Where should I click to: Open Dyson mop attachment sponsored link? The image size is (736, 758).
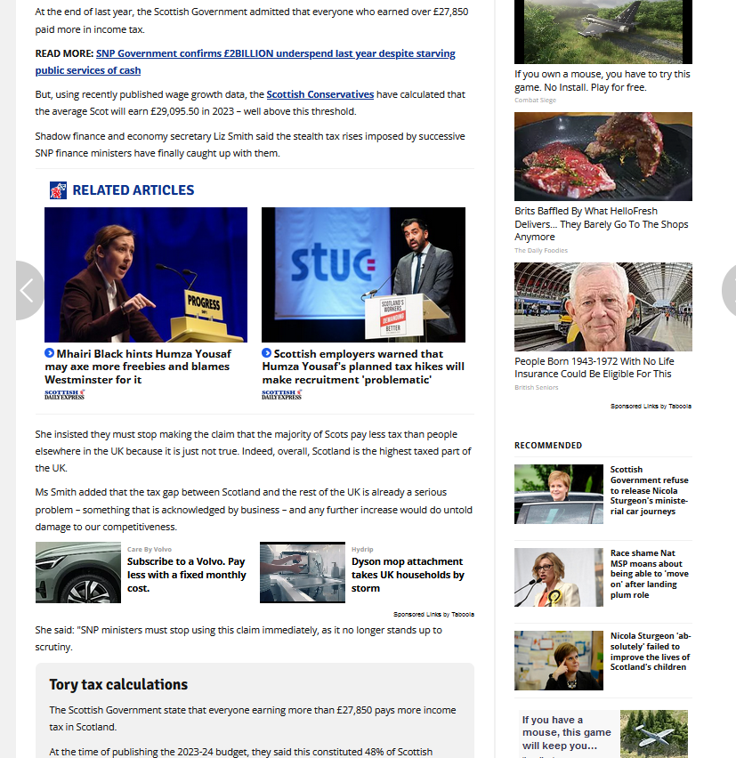(x=408, y=575)
